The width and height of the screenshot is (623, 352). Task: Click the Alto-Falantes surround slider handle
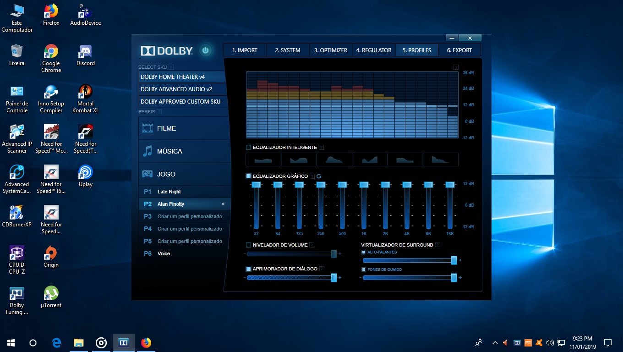click(454, 260)
